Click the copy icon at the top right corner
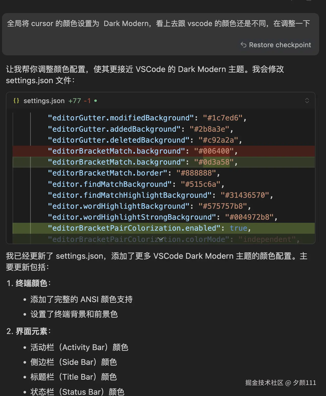 309,2
